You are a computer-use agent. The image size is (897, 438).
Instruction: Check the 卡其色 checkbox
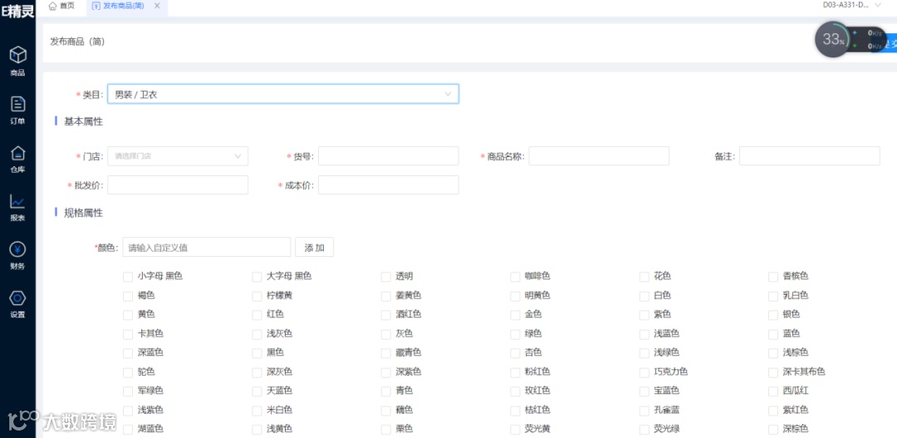[128, 334]
